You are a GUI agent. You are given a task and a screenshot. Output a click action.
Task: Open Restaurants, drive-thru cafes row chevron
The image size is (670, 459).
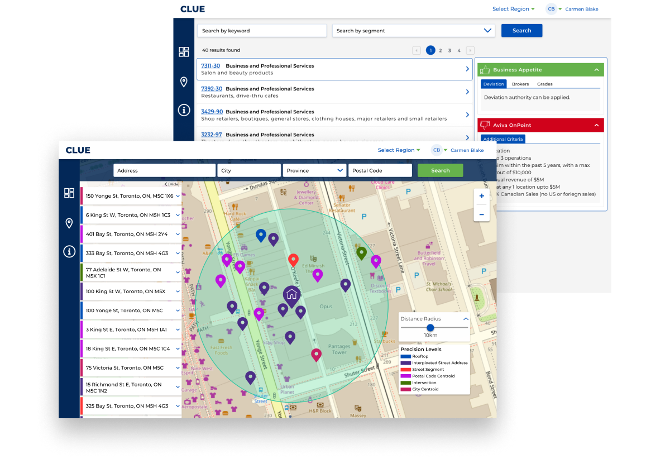tap(467, 92)
